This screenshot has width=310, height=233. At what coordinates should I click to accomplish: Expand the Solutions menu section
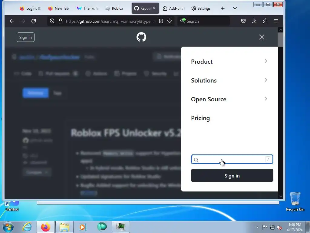click(229, 80)
